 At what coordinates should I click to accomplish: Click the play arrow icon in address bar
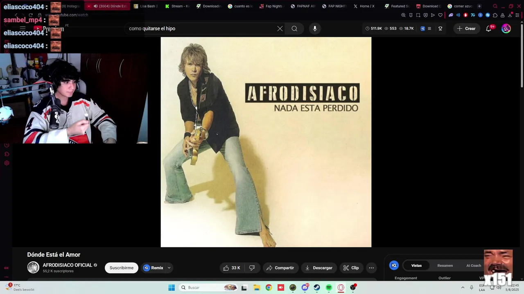tap(433, 15)
